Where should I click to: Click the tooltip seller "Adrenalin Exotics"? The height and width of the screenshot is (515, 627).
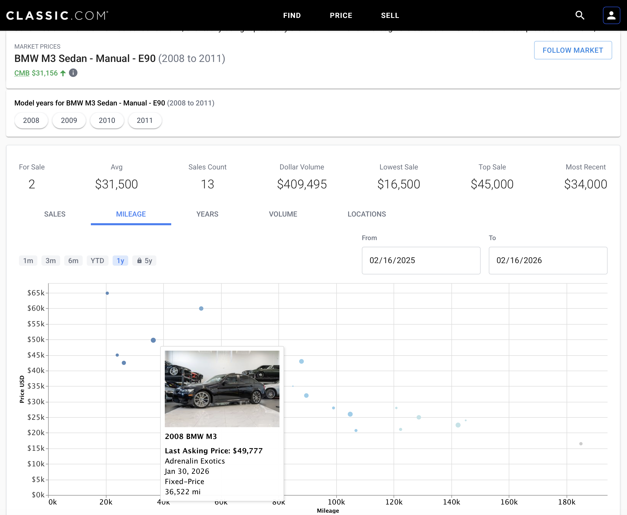pyautogui.click(x=195, y=461)
